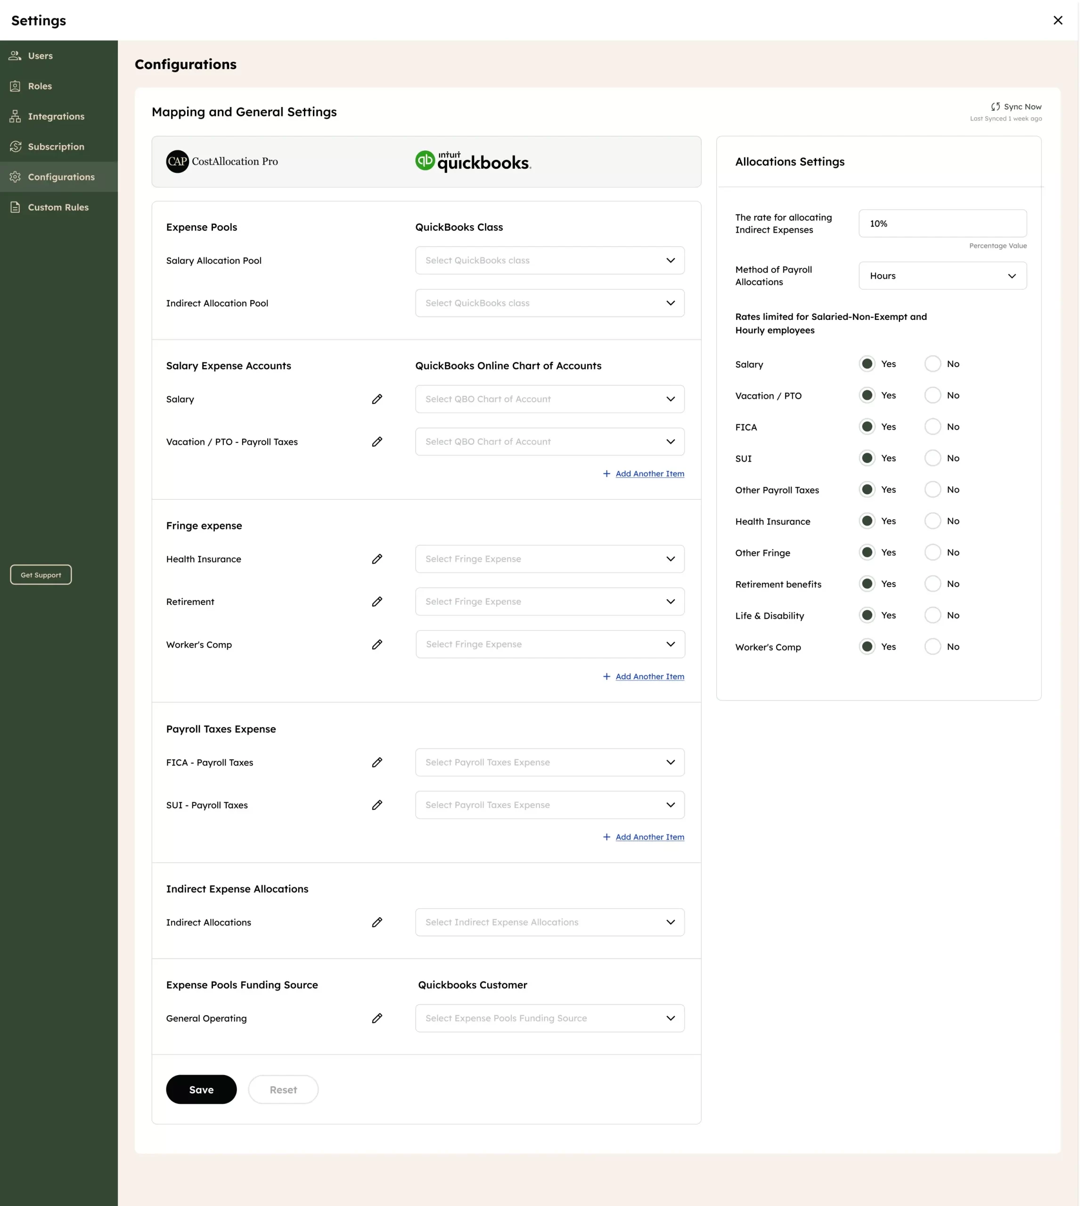
Task: Open Health Insurance Fringe Expense dropdown
Action: pyautogui.click(x=549, y=559)
